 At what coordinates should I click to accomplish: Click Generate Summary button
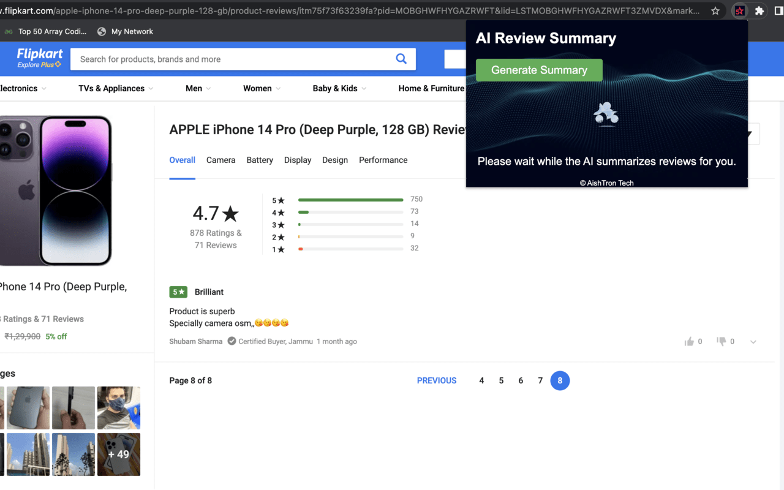539,70
